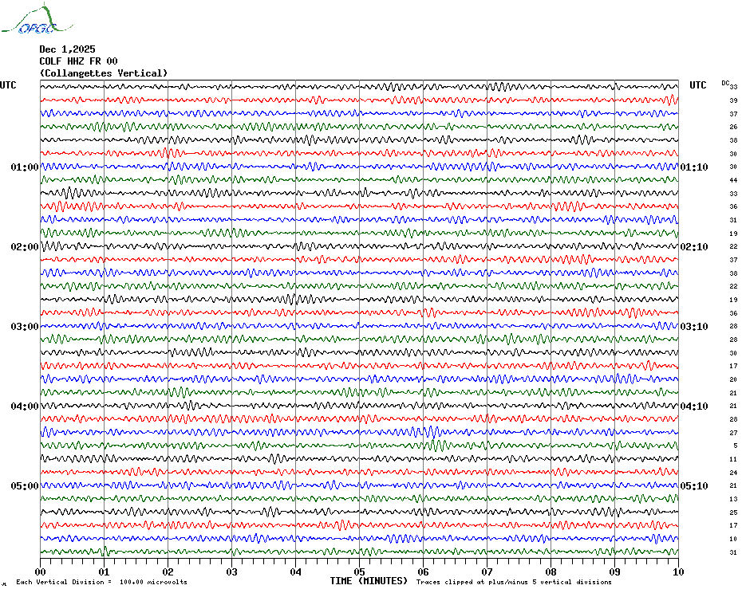Click the 03:10 end-time label
This screenshot has width=742, height=593.
tap(694, 327)
